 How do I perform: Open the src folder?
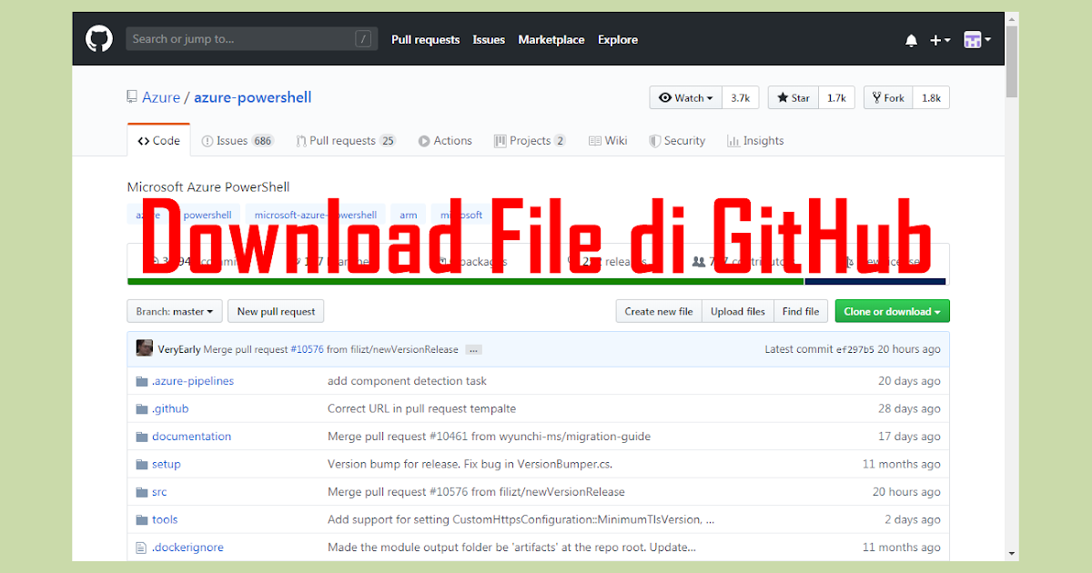[x=159, y=492]
